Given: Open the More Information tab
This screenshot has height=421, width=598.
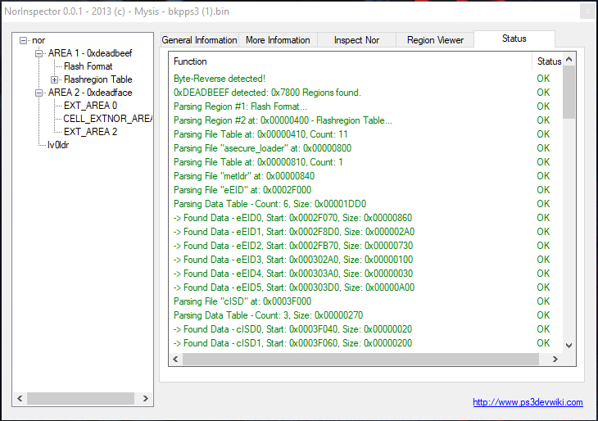Looking at the screenshot, I should (278, 40).
